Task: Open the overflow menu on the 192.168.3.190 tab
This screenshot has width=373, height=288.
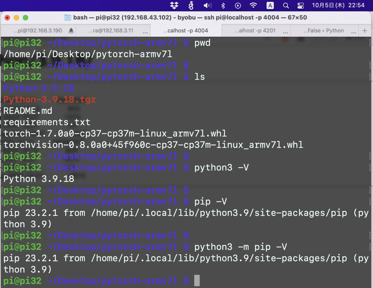Action: [x=64, y=30]
